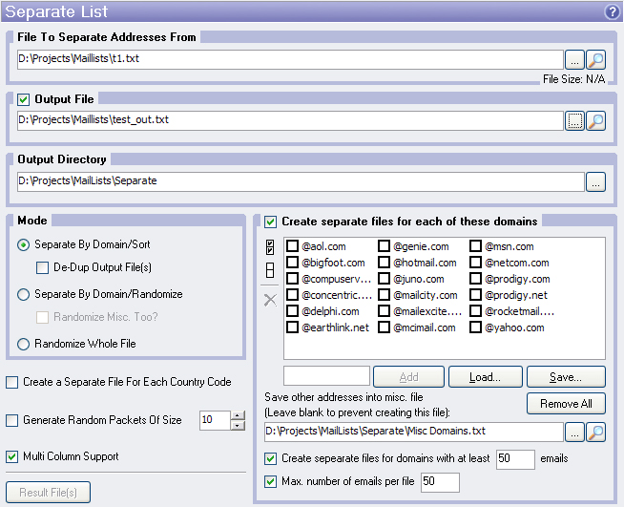Click the check all domains icon
Image resolution: width=624 pixels, height=507 pixels.
point(270,250)
